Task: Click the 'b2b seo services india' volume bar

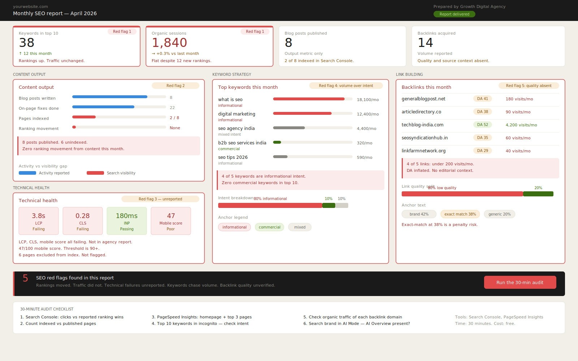Action: pyautogui.click(x=313, y=142)
